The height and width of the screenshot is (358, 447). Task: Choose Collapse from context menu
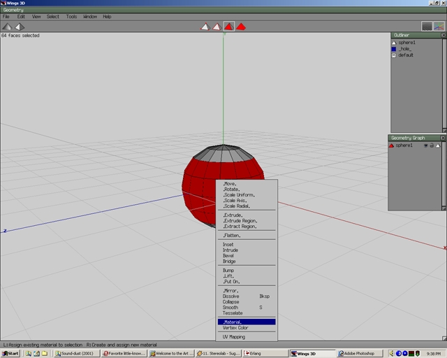[x=247, y=302]
